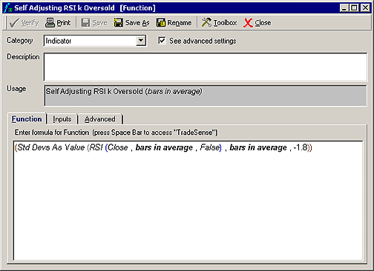Click the red X Close toolbar button
The image size is (374, 271).
[257, 23]
